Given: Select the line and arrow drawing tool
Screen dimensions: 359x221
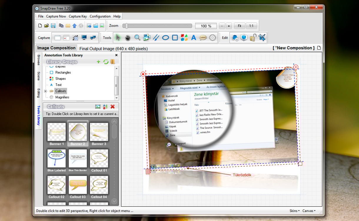Looking at the screenshot, I should [x=156, y=38].
